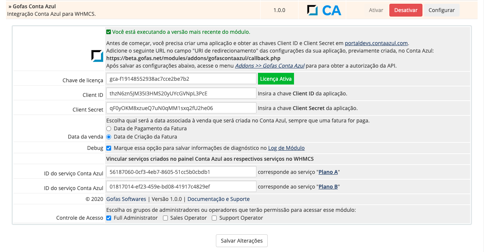Toggle Full Administrator access checkbox

(109, 218)
